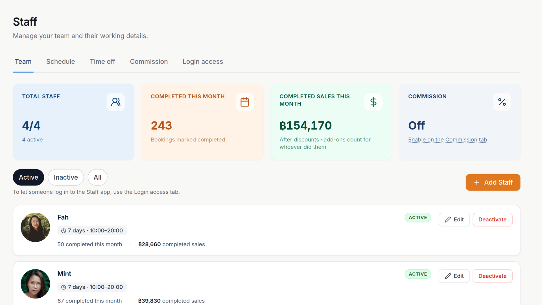Edit Mint's staff profile

pyautogui.click(x=454, y=276)
